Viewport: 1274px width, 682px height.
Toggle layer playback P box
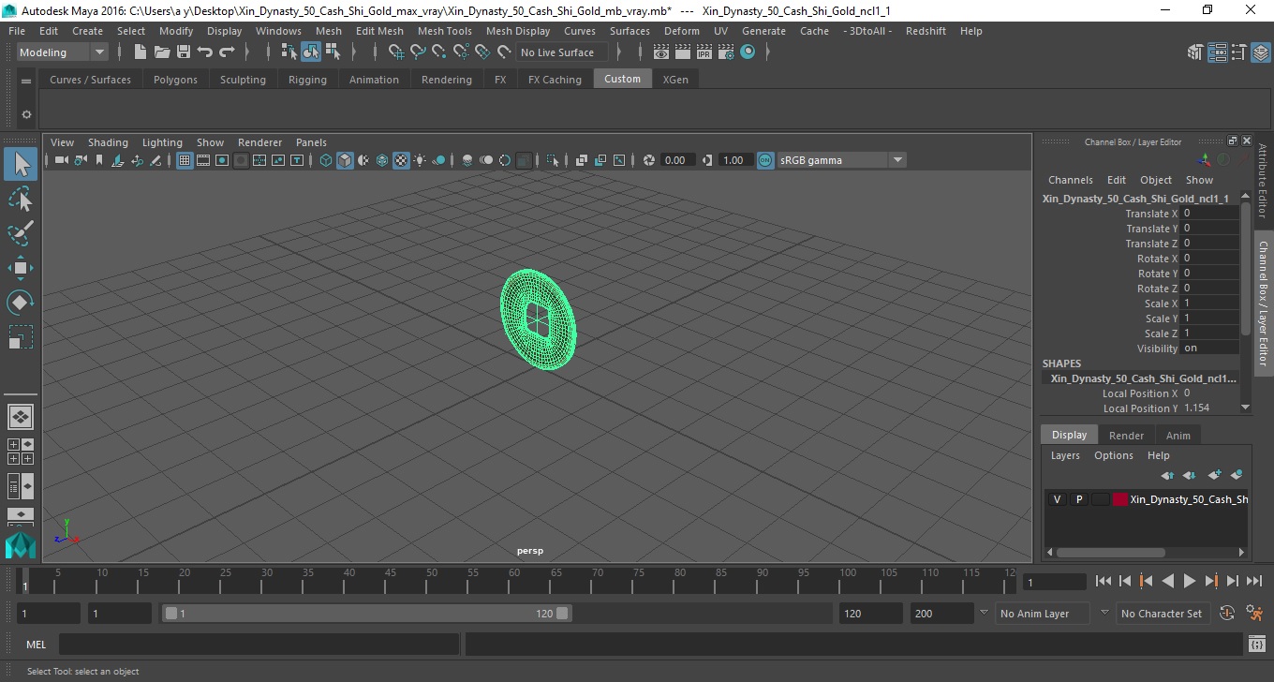tap(1078, 499)
